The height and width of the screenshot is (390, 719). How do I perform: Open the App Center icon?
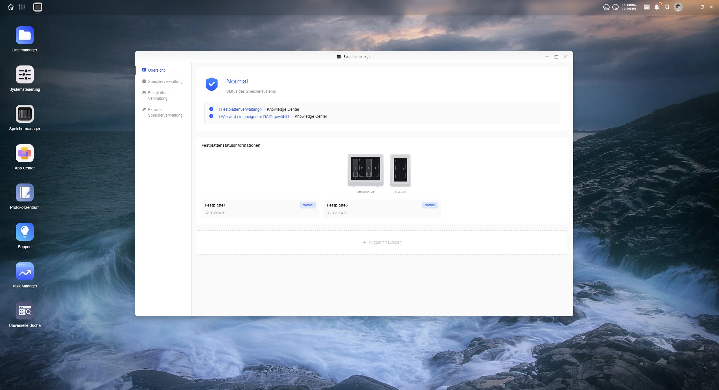(25, 153)
